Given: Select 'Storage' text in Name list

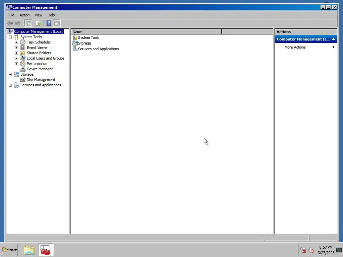Looking at the screenshot, I should tap(84, 43).
